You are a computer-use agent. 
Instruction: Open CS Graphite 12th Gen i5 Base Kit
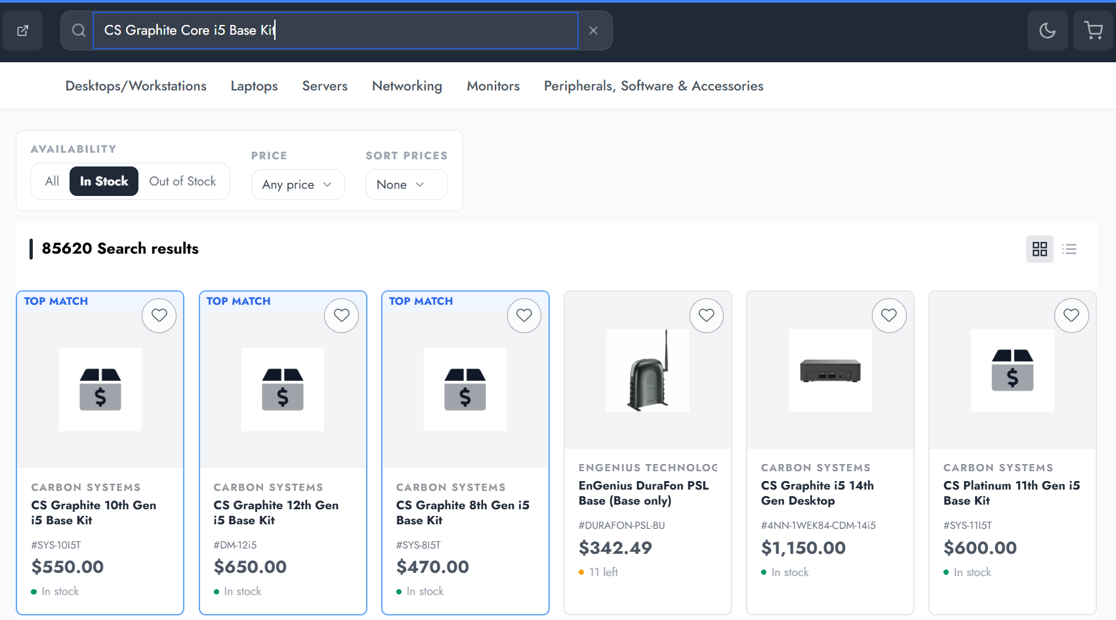click(276, 513)
